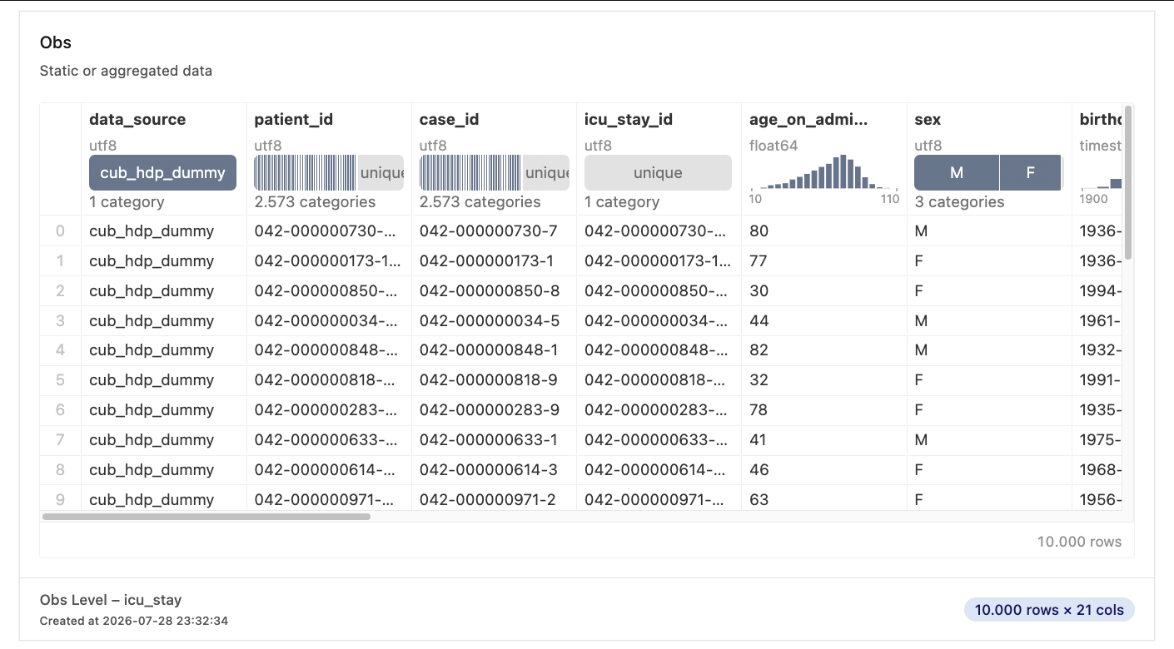1174x649 pixels.
Task: Click the horizontal scrollbar of the table
Action: pos(206,517)
